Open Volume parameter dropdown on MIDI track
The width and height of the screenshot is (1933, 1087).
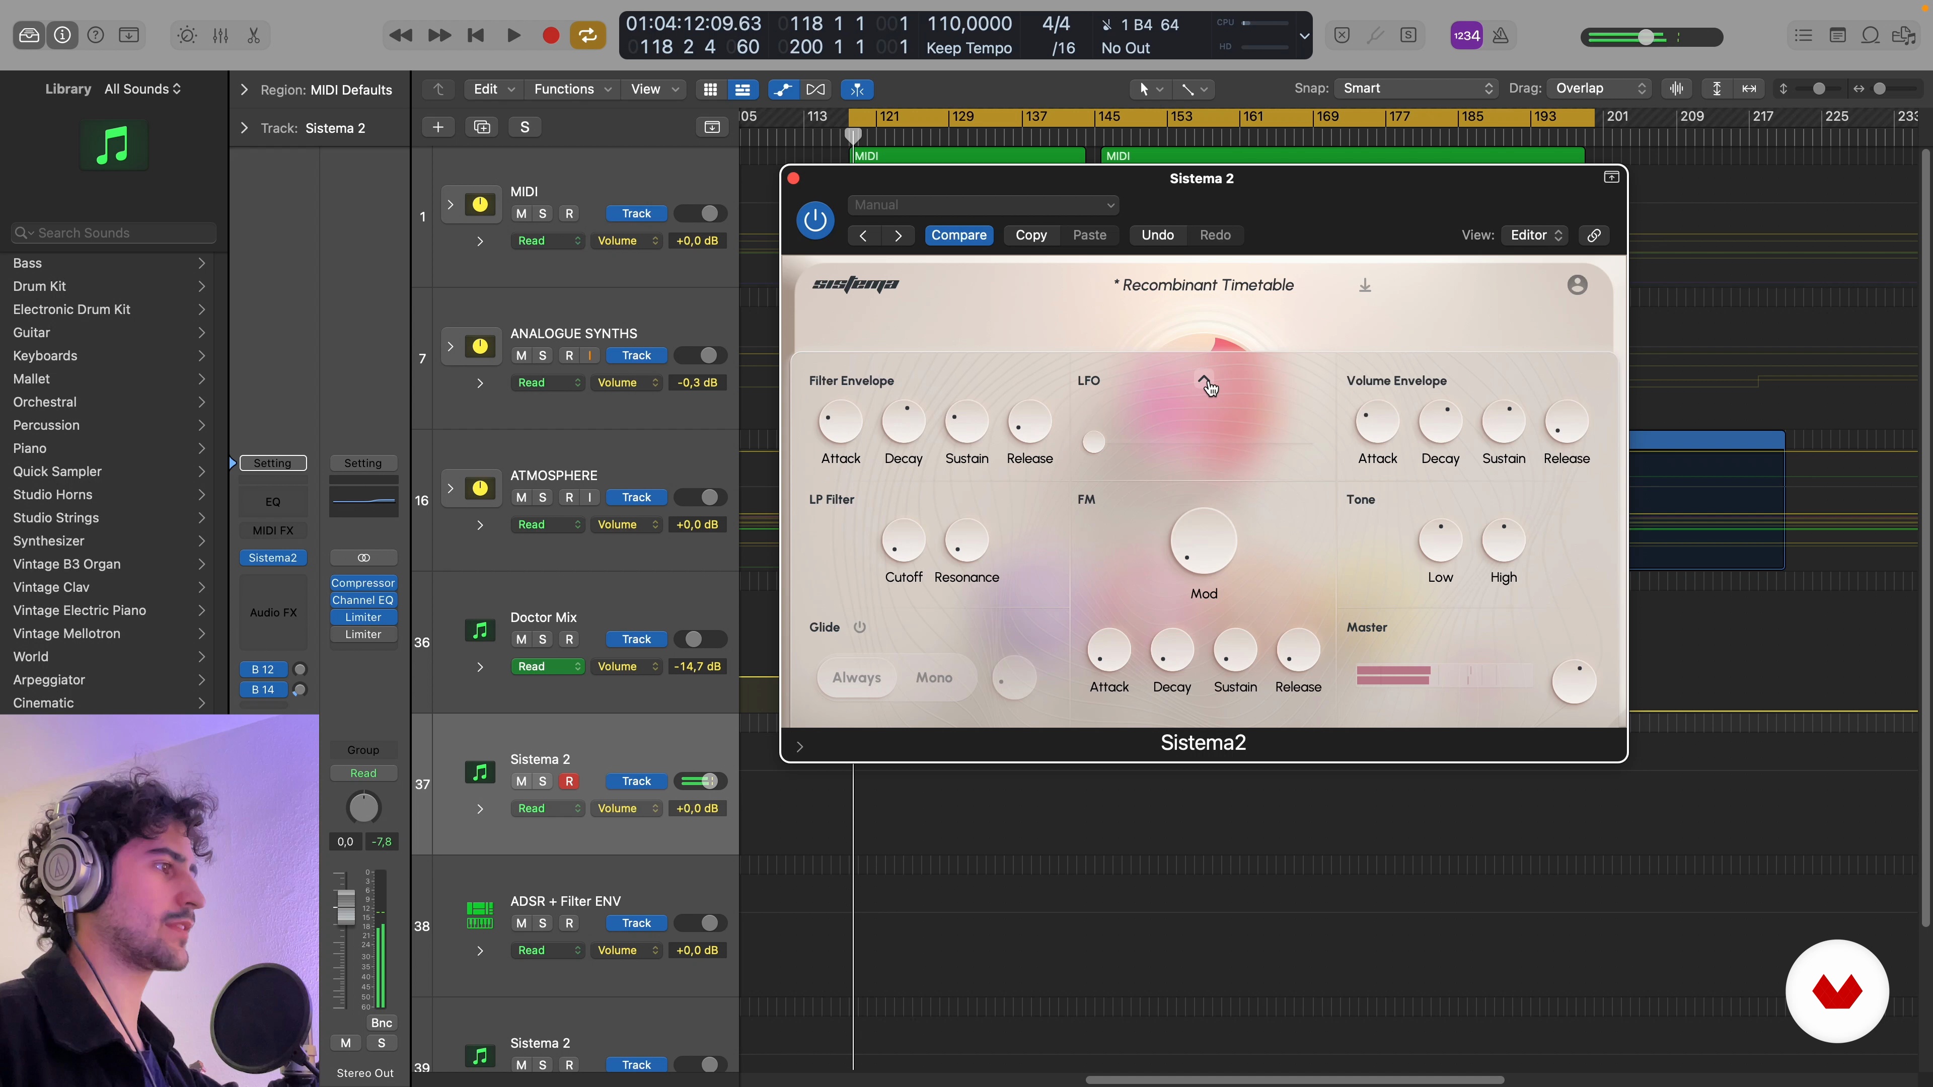tap(626, 241)
